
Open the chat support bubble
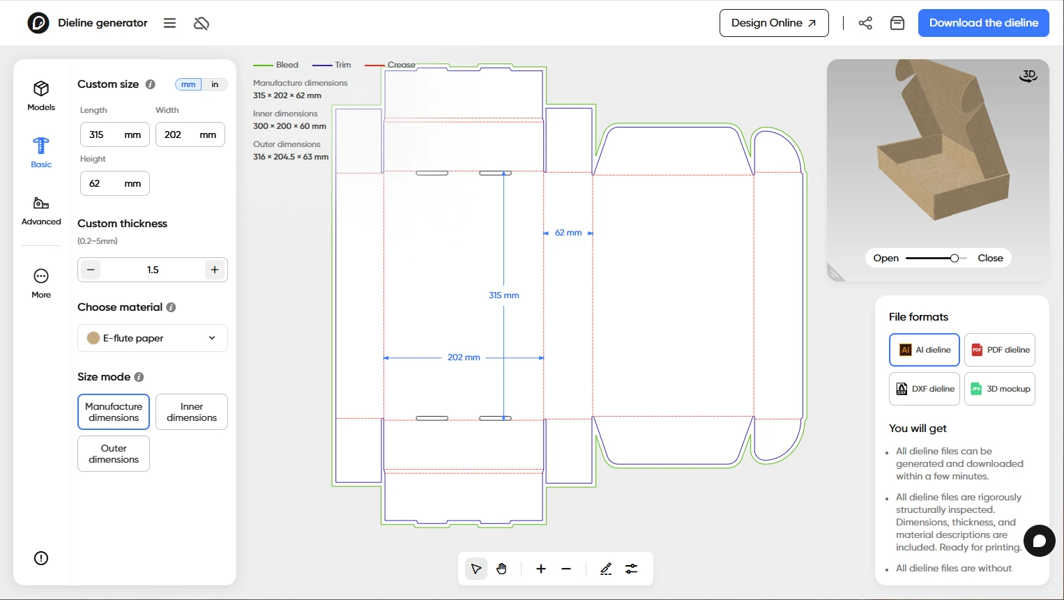(1039, 541)
